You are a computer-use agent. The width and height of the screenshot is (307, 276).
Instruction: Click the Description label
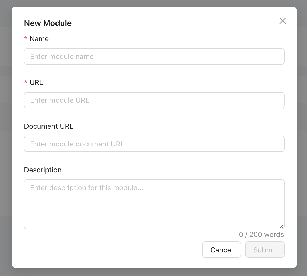[43, 170]
